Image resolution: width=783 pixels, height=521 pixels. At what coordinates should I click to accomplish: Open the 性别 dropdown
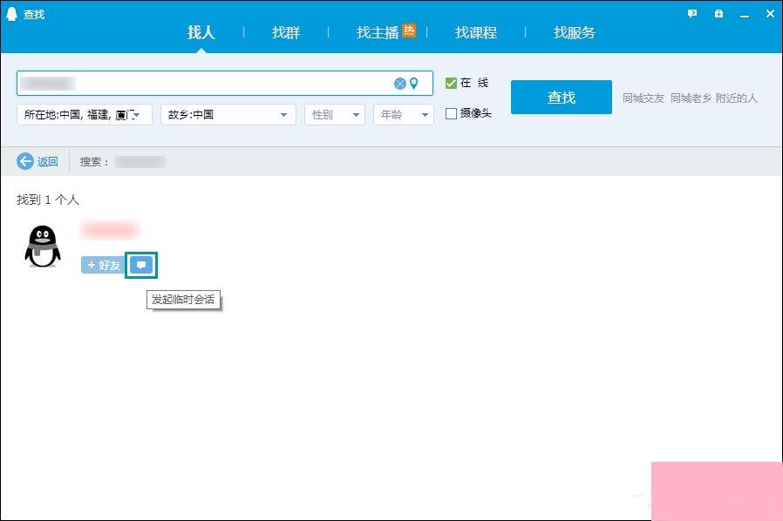click(x=335, y=115)
